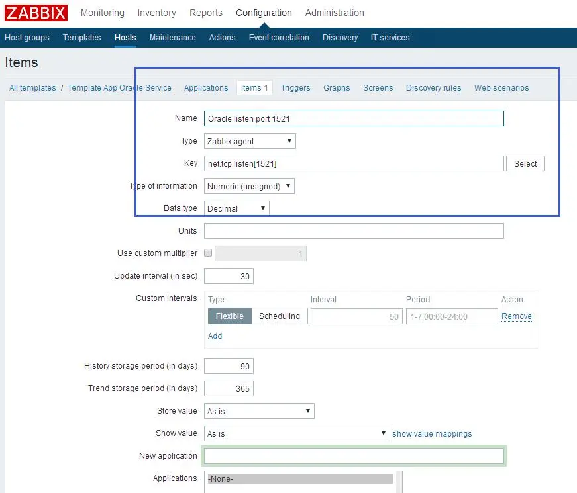
Task: Open show value mappings link
Action: [x=432, y=434]
